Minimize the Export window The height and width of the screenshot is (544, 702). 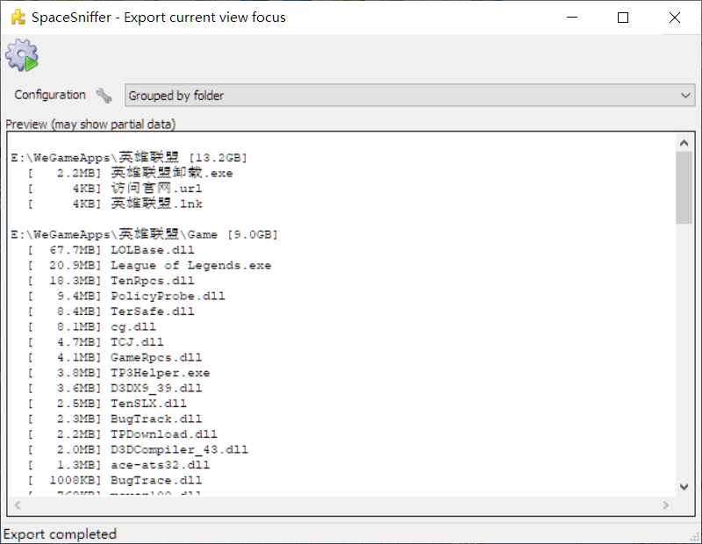click(x=572, y=18)
